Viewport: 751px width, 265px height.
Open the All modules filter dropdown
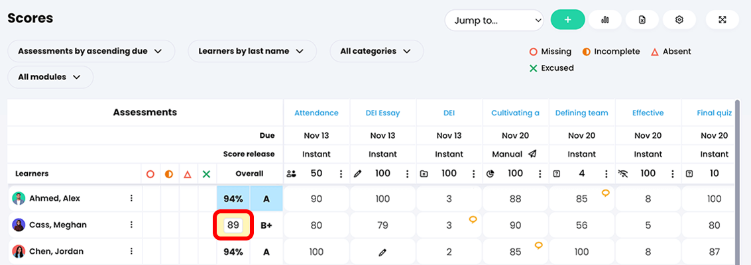click(50, 77)
